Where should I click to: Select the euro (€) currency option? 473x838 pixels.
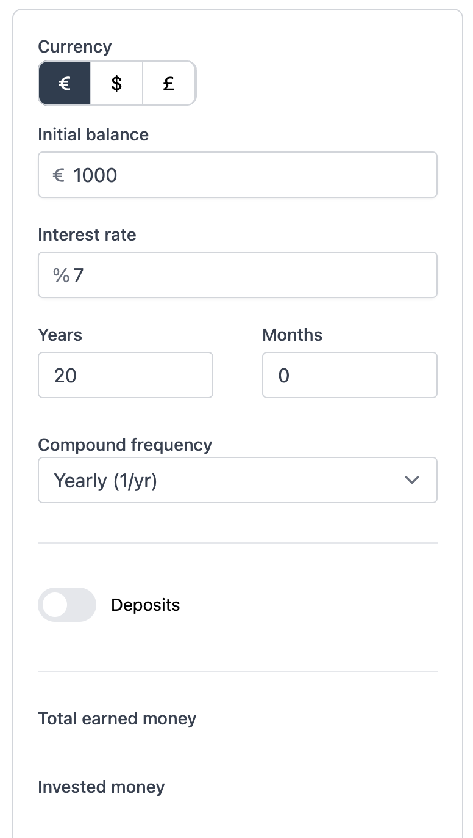pos(65,83)
